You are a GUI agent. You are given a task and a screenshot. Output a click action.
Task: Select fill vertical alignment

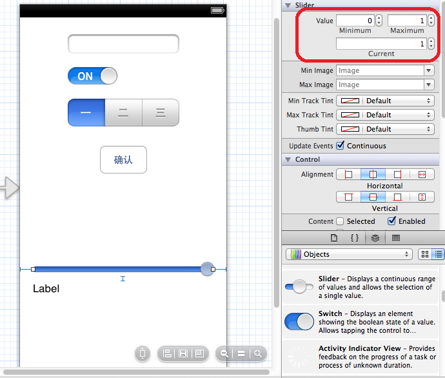point(422,197)
